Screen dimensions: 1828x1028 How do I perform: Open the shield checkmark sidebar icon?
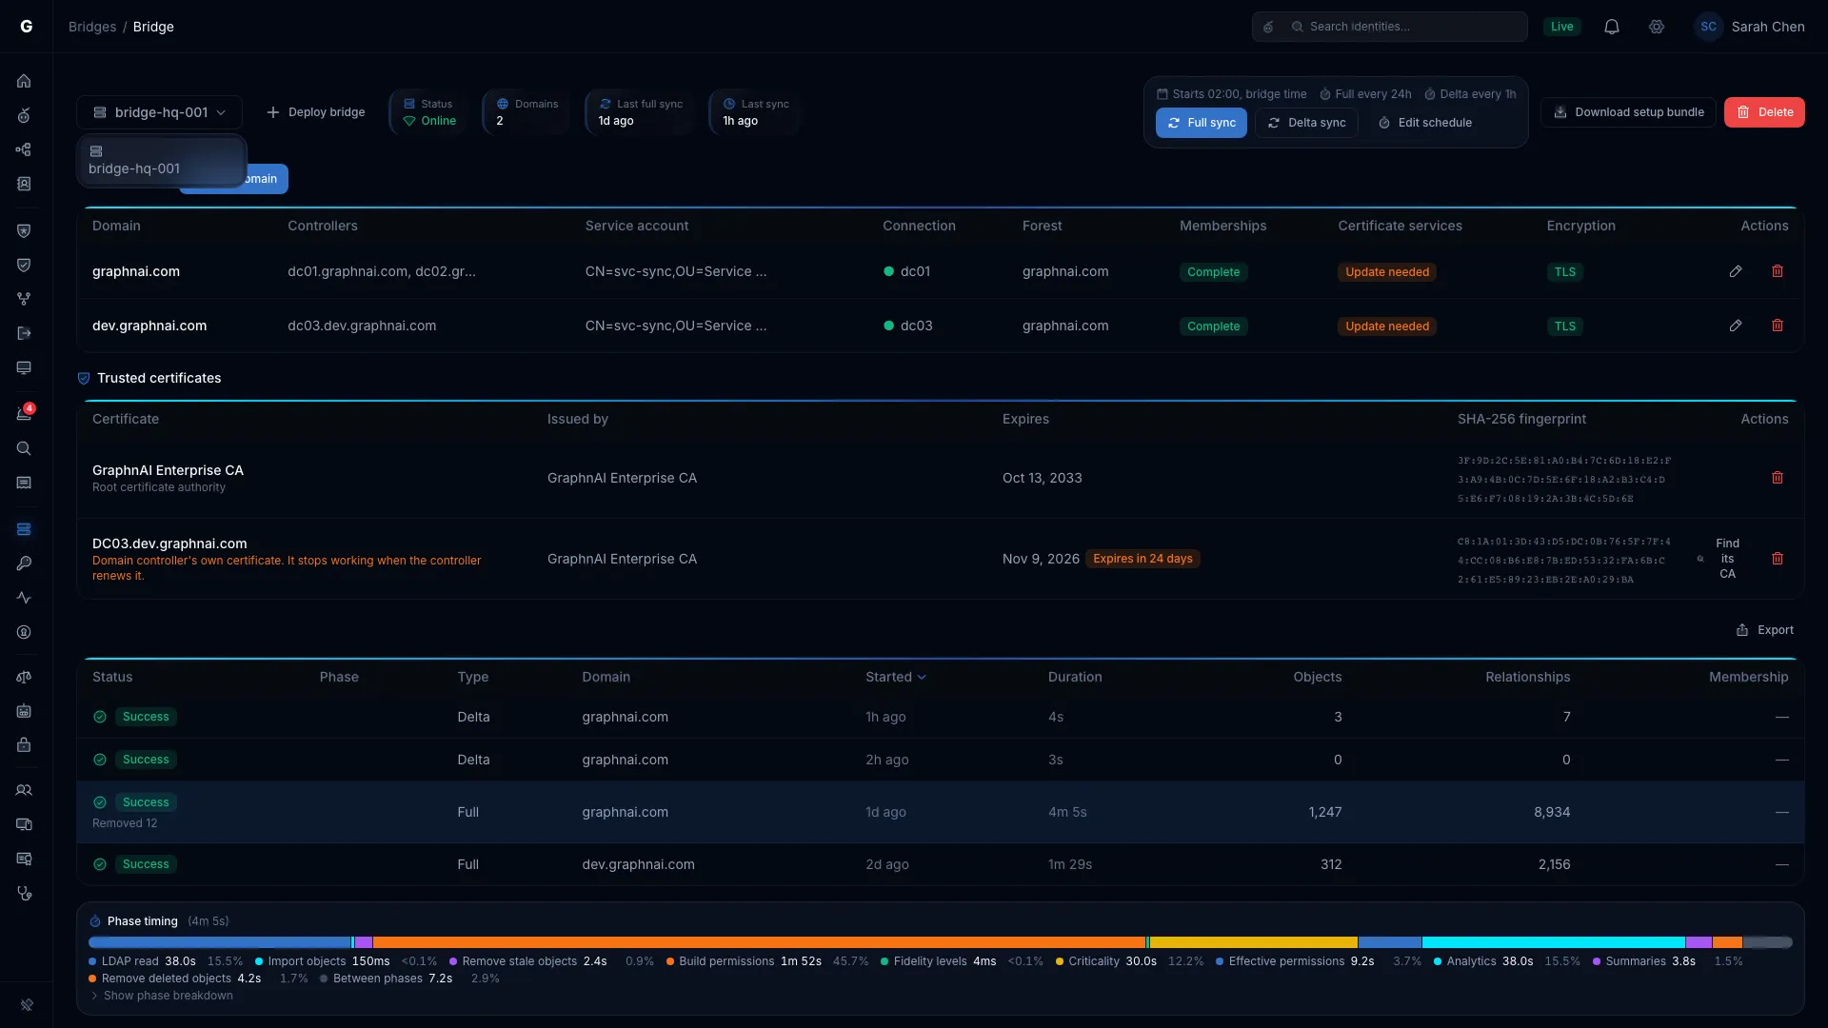[x=25, y=265]
